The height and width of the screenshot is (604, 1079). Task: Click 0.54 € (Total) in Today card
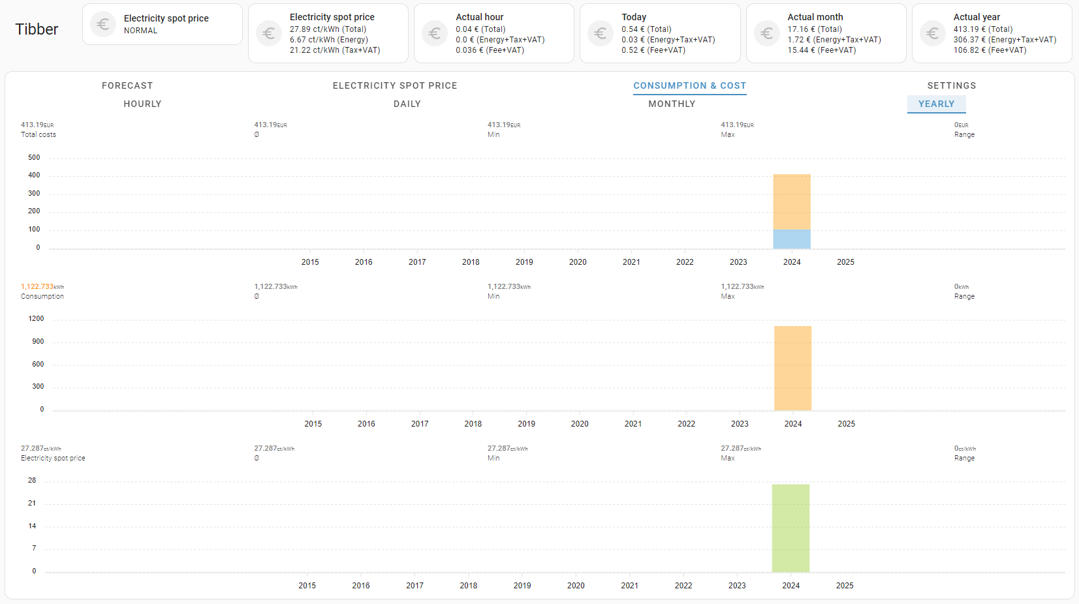point(646,29)
